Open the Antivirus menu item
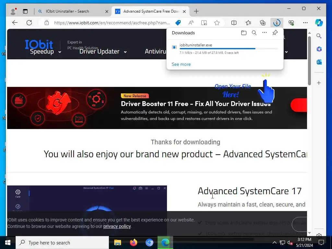The height and width of the screenshot is (249, 332). pyautogui.click(x=155, y=52)
